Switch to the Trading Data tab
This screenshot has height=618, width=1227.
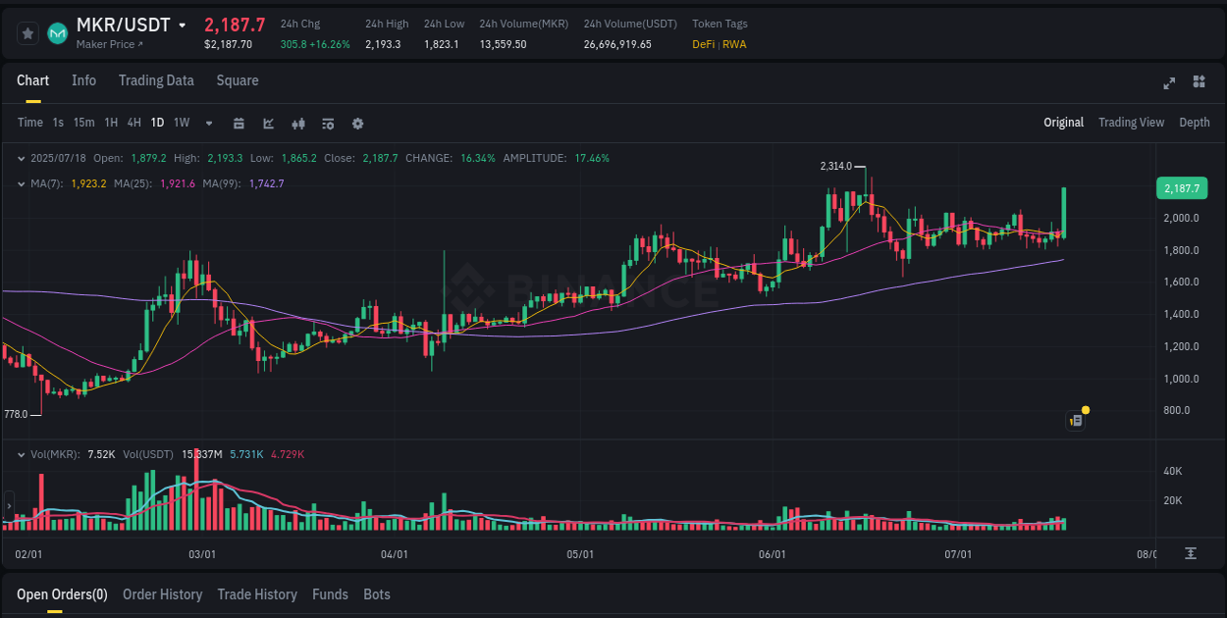[156, 80]
